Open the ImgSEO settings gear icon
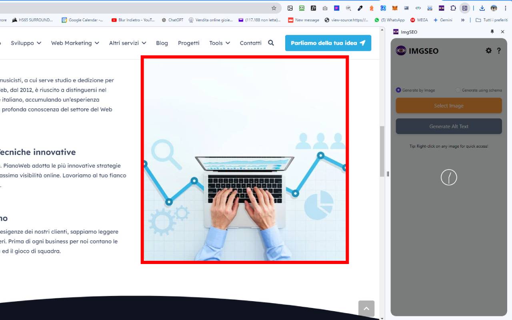Viewport: 512px width, 320px height. click(x=488, y=50)
